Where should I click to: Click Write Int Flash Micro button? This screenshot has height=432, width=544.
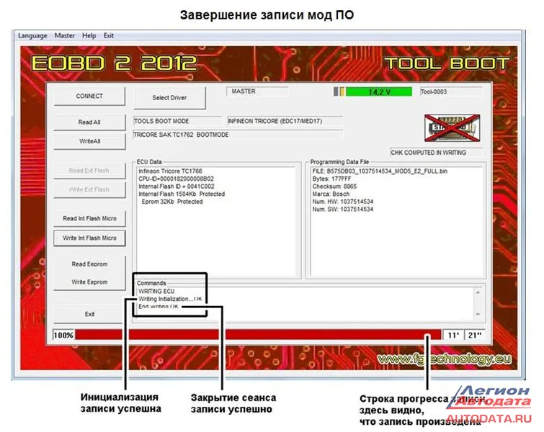[x=89, y=238]
